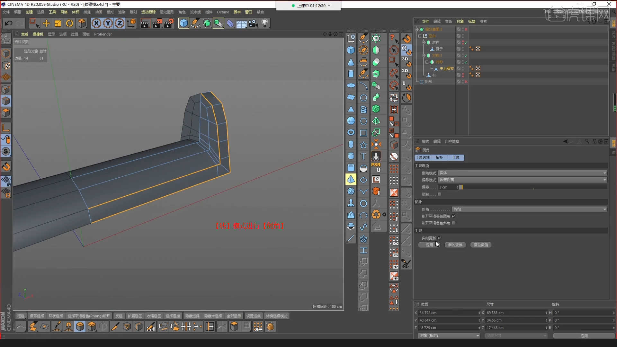Switch to the 工具选项 tab
The image size is (617, 347).
(x=422, y=157)
